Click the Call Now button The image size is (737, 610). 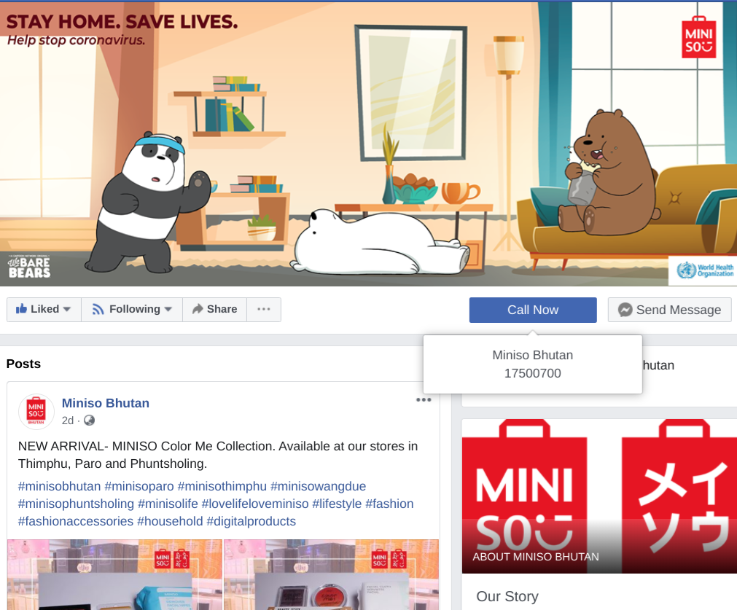(x=533, y=310)
